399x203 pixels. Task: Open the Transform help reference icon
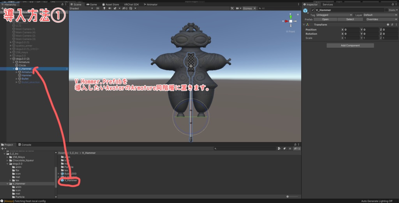coord(388,25)
